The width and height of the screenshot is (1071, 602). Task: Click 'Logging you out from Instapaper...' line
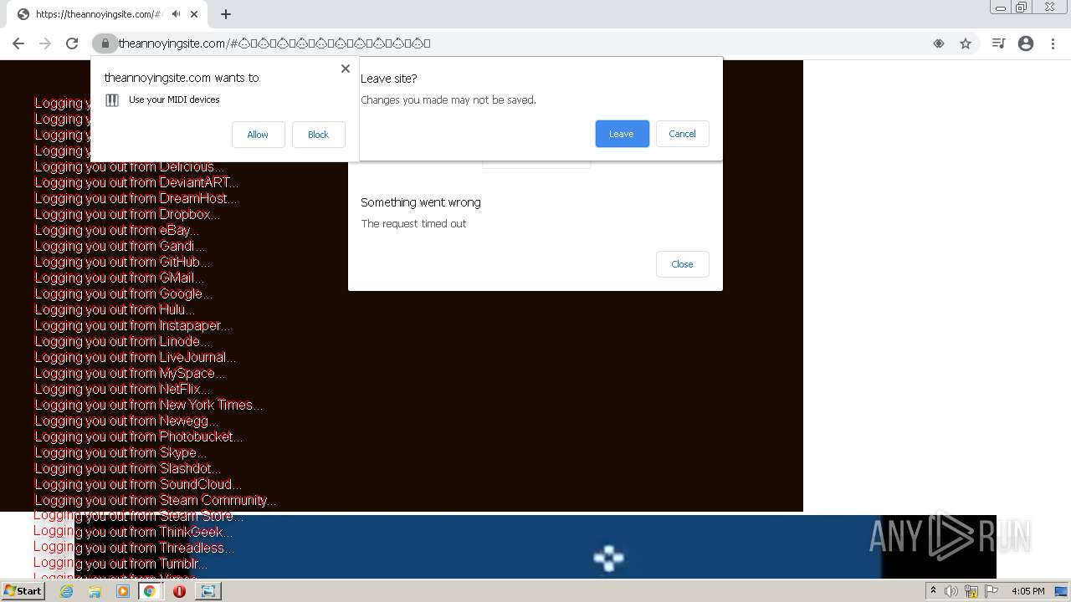132,325
